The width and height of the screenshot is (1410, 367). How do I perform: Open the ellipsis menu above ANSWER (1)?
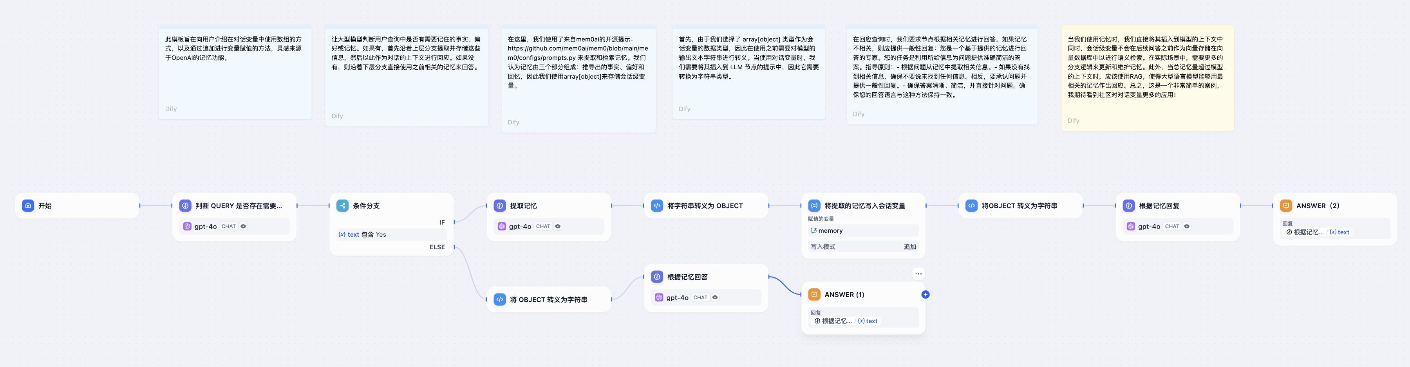918,273
